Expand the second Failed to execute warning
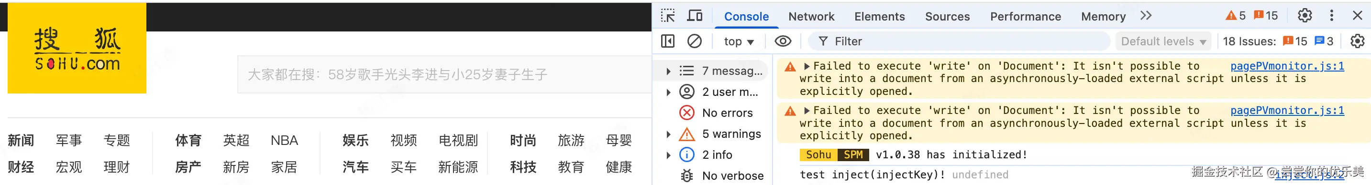The width and height of the screenshot is (1371, 185). pyautogui.click(x=807, y=111)
